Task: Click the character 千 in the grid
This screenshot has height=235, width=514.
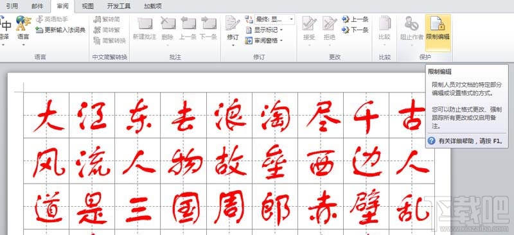Action: click(x=366, y=116)
